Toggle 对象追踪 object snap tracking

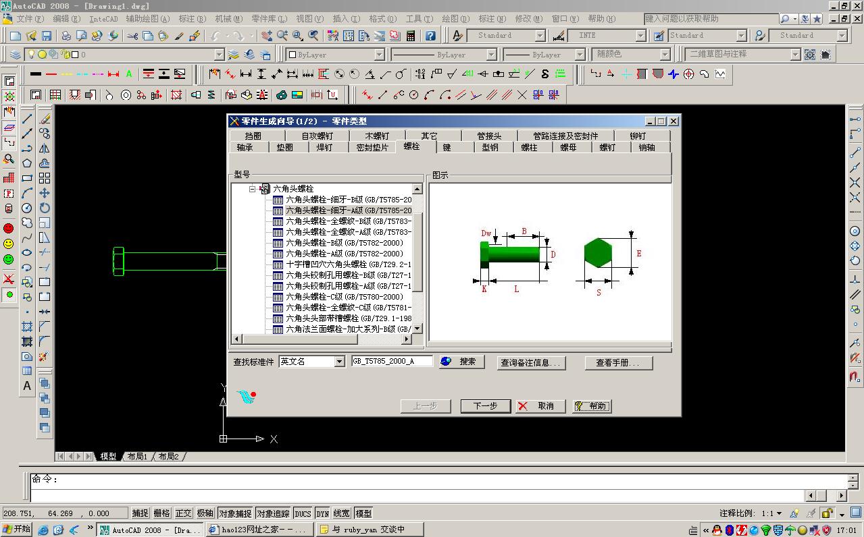273,513
